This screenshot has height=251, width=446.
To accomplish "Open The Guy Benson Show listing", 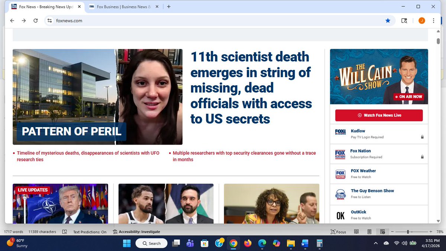I will (x=379, y=194).
